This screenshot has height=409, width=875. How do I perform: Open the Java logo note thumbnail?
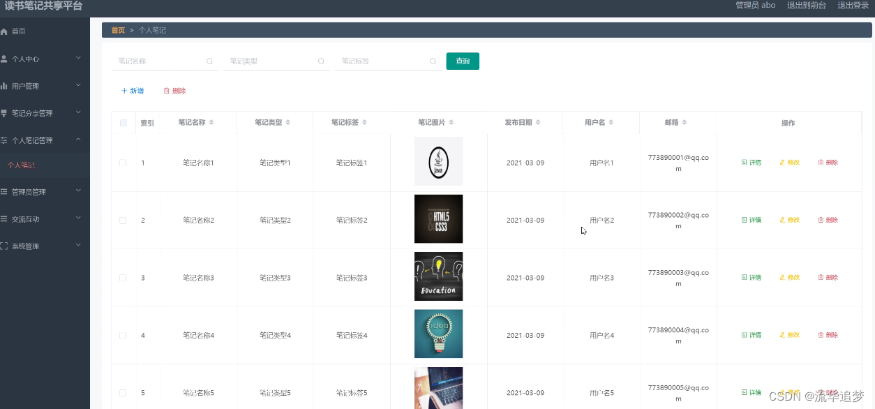pos(438,161)
